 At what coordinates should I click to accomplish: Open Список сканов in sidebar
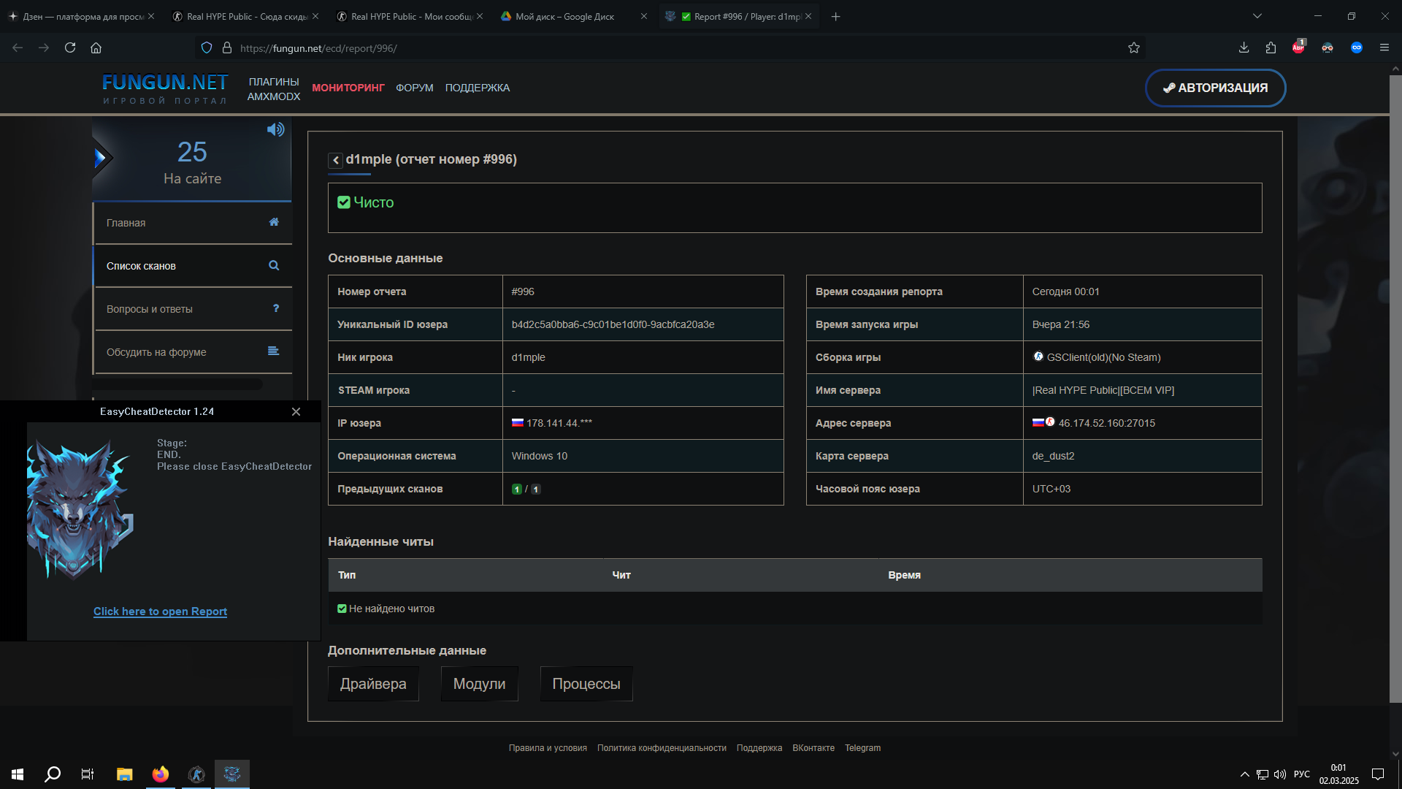click(193, 266)
